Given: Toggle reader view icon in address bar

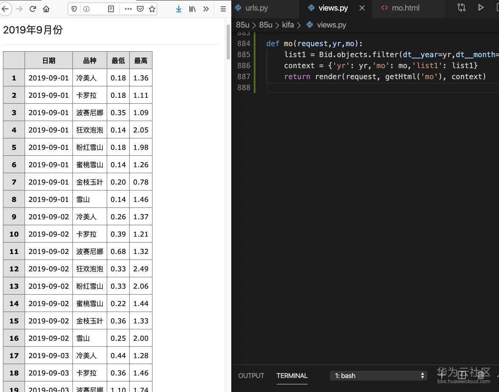Looking at the screenshot, I should [x=111, y=9].
